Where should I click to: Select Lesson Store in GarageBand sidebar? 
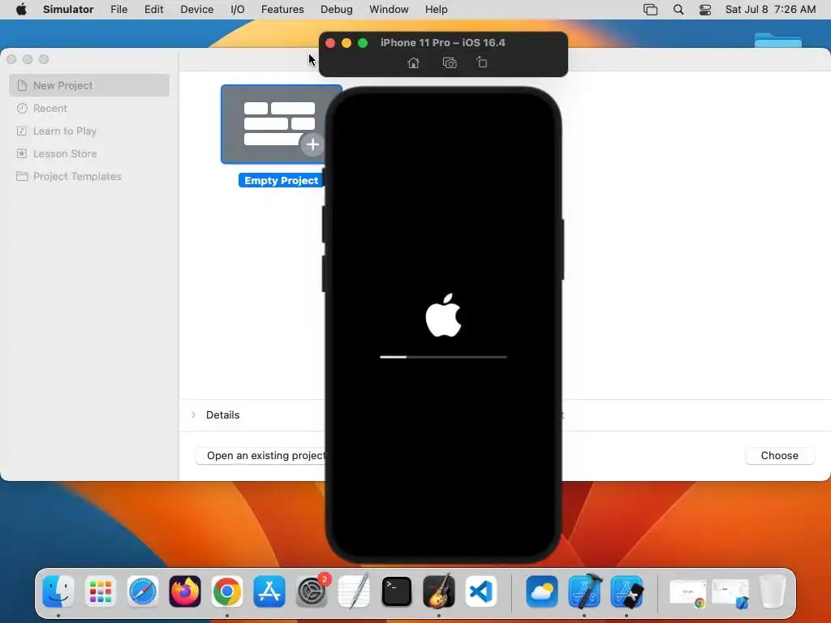(89, 153)
